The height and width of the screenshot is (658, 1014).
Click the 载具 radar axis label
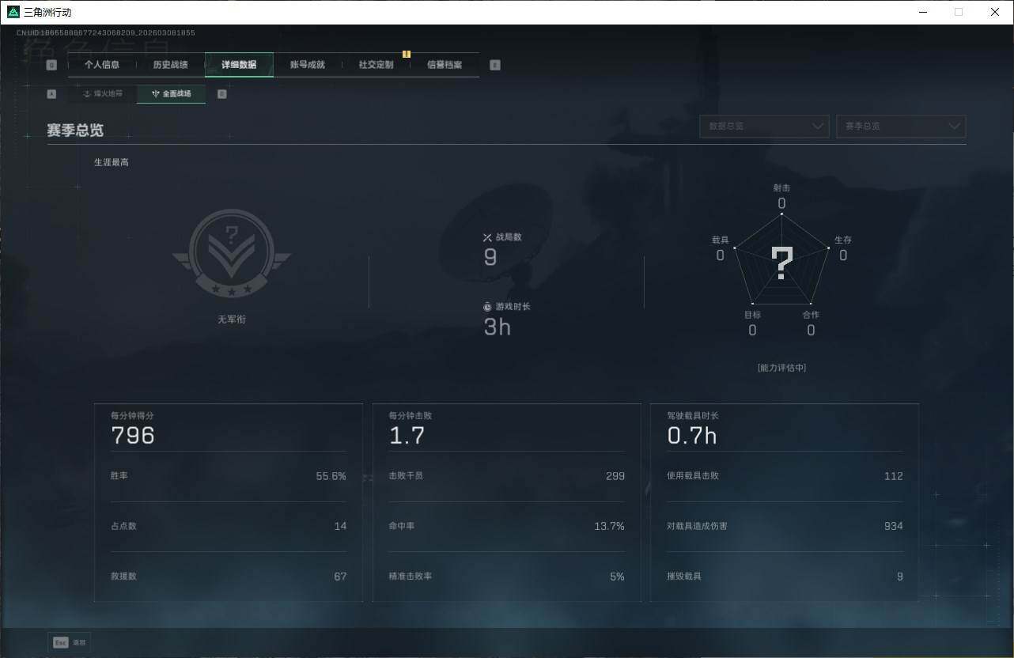pos(721,240)
